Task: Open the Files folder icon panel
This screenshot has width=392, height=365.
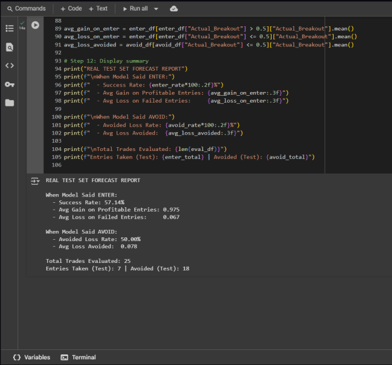Action: [x=9, y=103]
